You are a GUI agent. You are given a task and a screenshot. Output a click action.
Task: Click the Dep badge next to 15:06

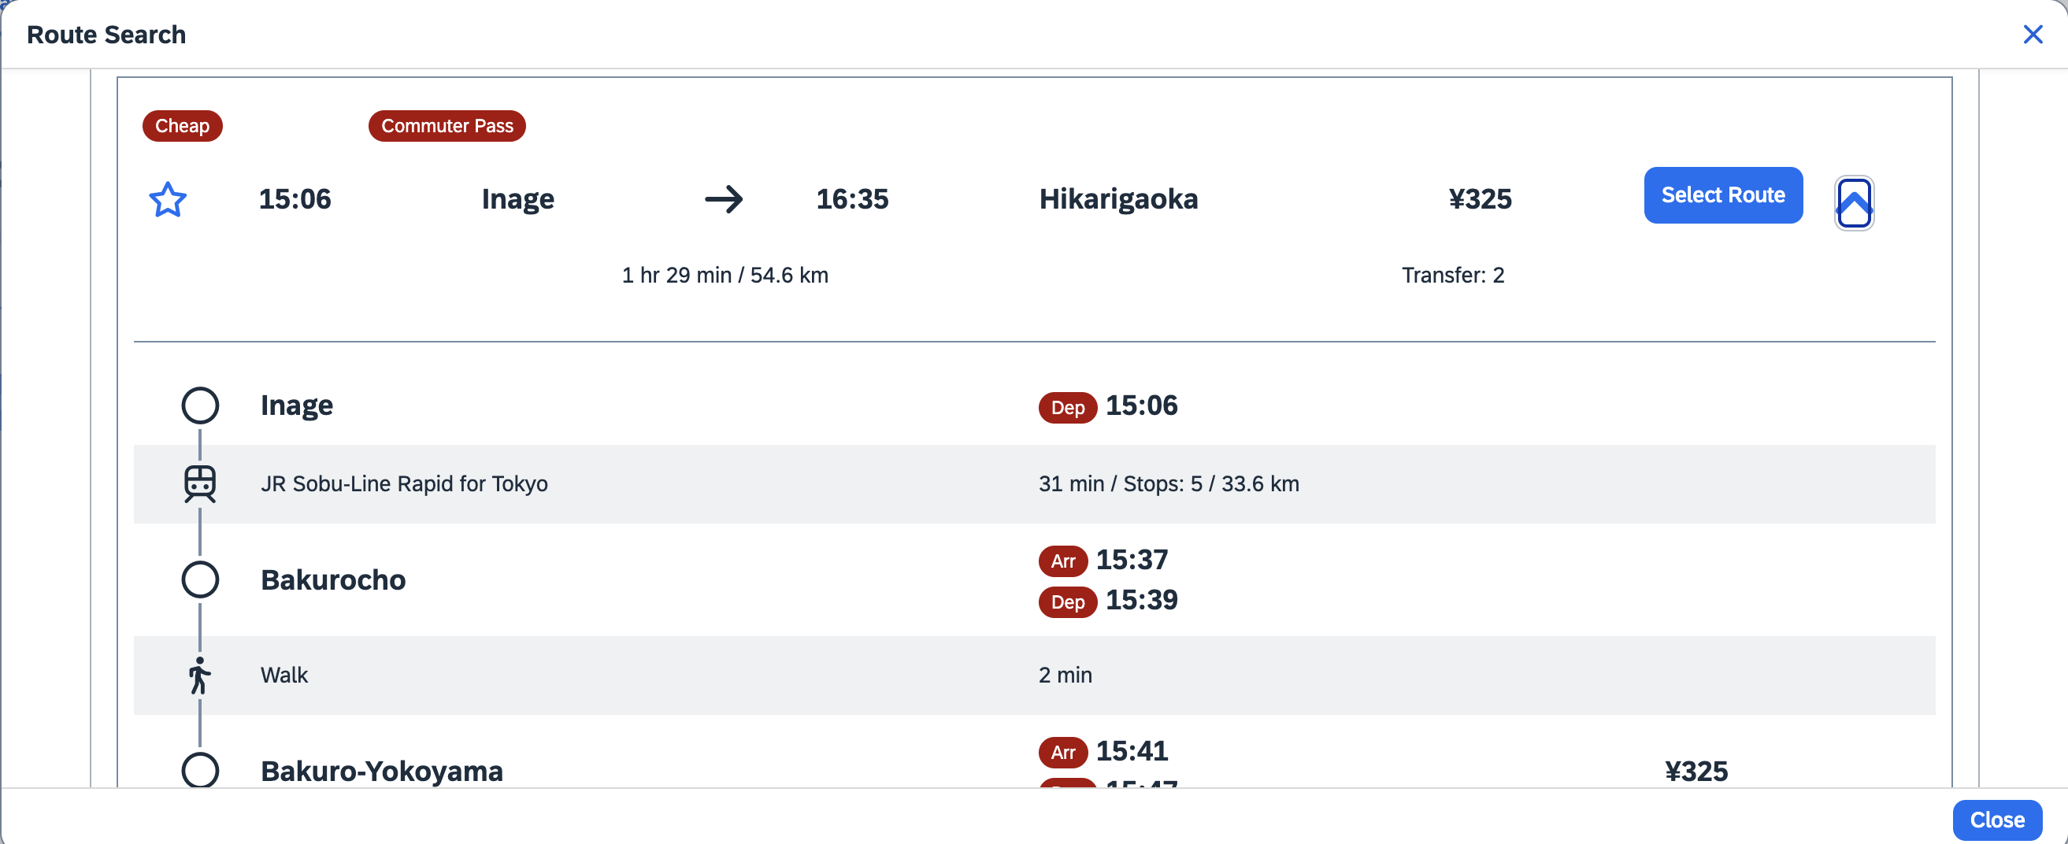pos(1067,408)
